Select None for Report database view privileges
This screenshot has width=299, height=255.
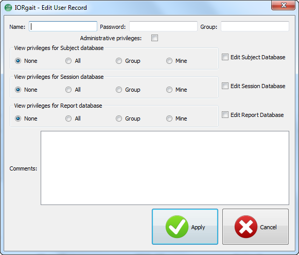(18, 118)
